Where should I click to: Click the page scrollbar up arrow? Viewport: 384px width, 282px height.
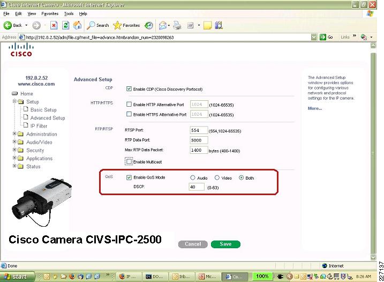click(373, 46)
